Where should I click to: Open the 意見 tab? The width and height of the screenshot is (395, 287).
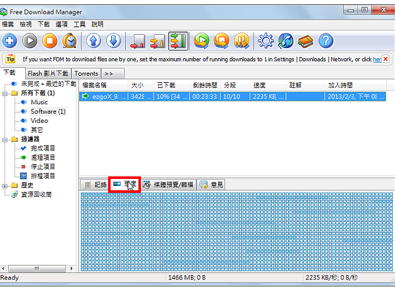point(211,185)
